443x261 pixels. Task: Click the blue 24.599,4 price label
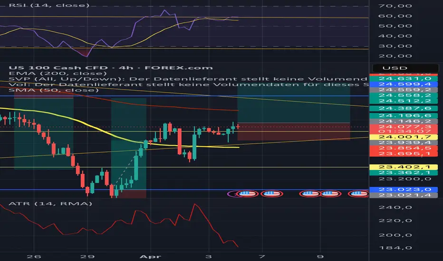click(404, 84)
